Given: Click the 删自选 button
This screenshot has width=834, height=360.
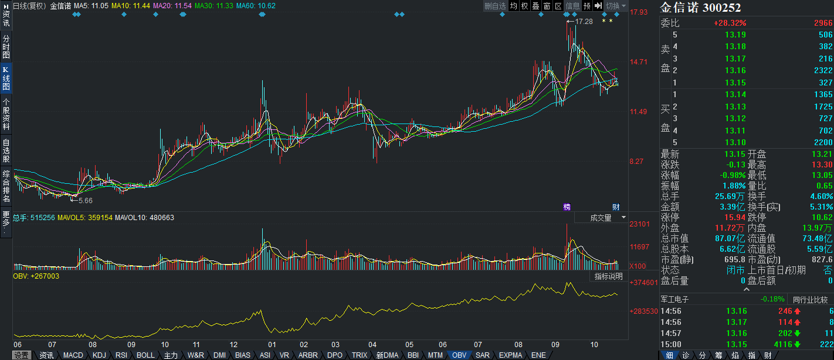Looking at the screenshot, I should click(x=495, y=6).
